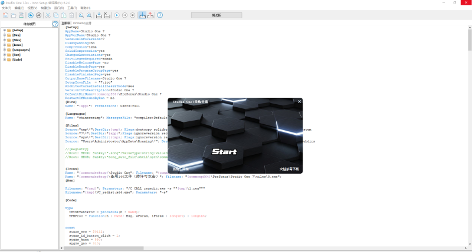Click the TBtnEventProc procedure line
472x252 pixels.
[x=104, y=212]
